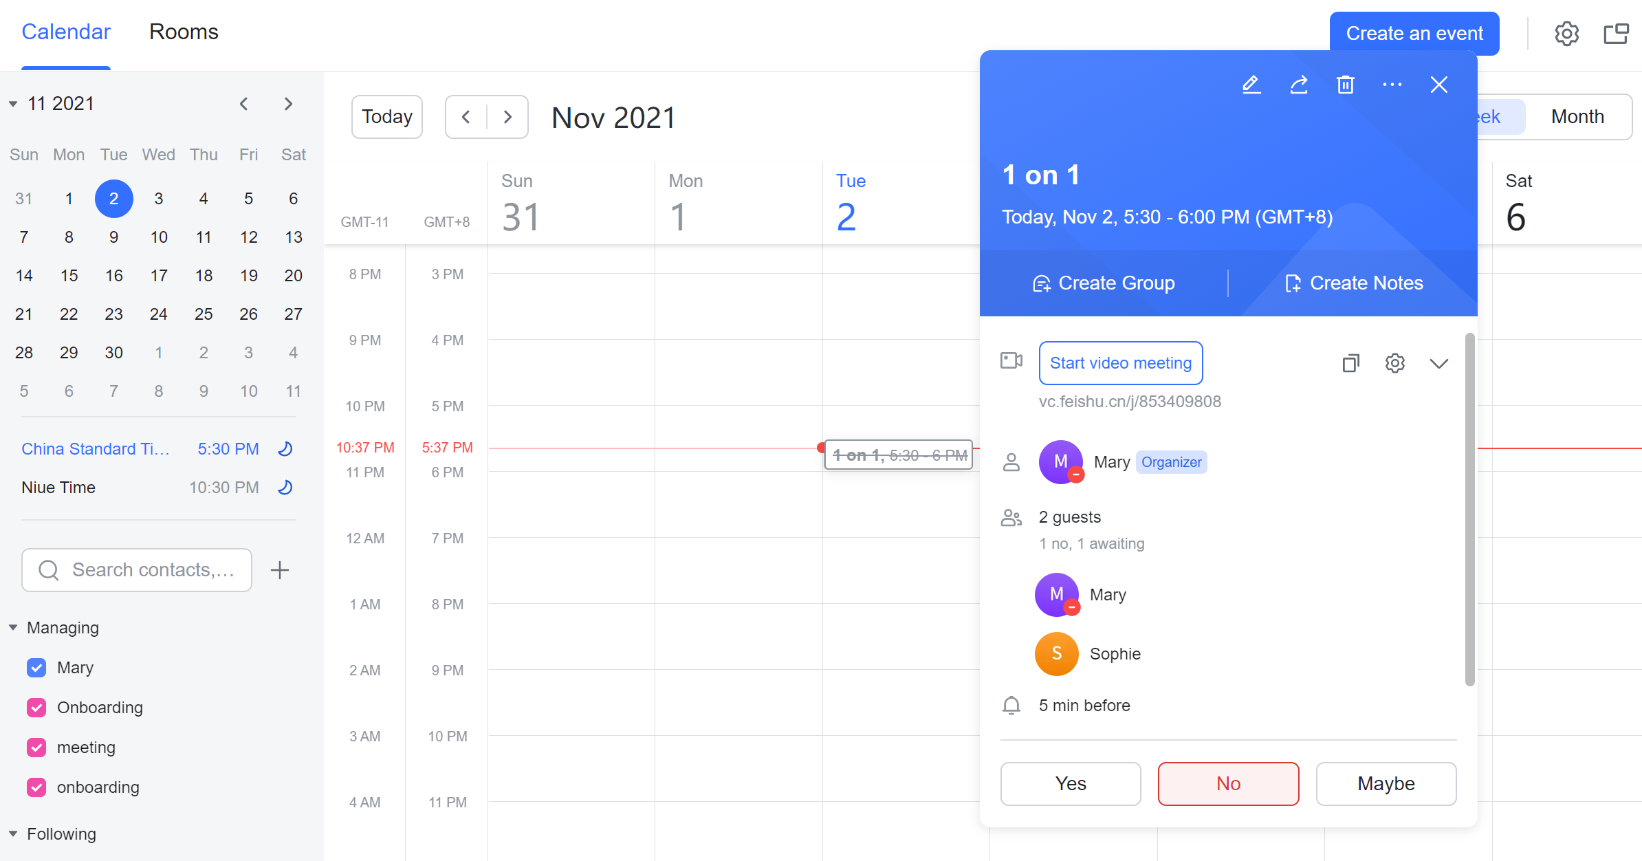The width and height of the screenshot is (1642, 861).
Task: Open more event options via the ellipsis icon
Action: 1392,85
